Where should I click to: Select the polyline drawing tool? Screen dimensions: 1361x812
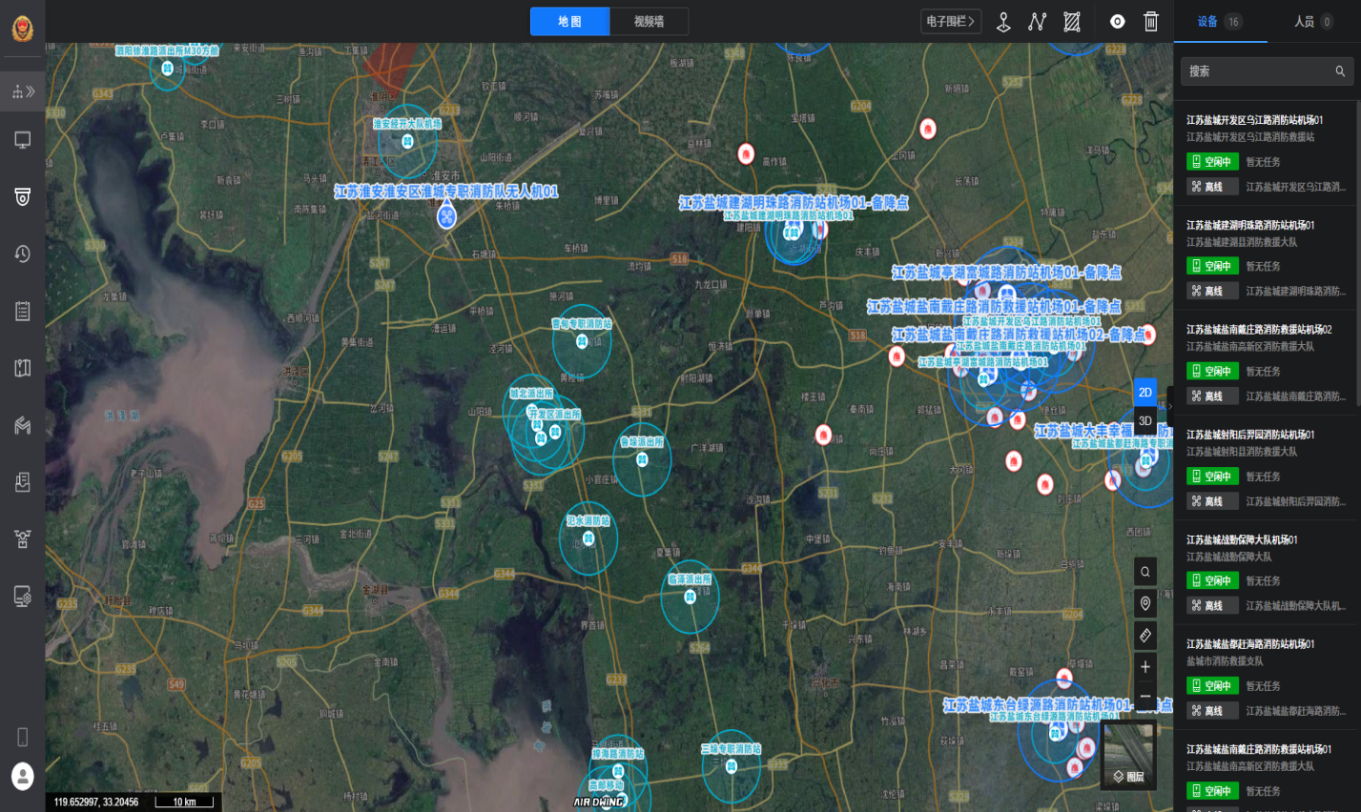(x=1038, y=22)
